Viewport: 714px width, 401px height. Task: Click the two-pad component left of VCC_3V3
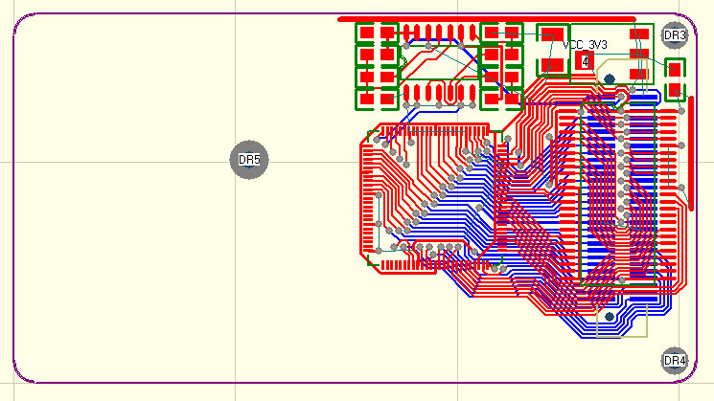pyautogui.click(x=553, y=51)
